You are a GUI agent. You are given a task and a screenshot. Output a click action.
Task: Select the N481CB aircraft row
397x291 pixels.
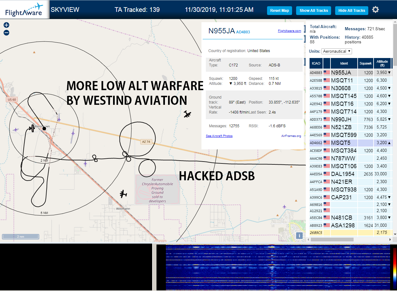coord(350,217)
